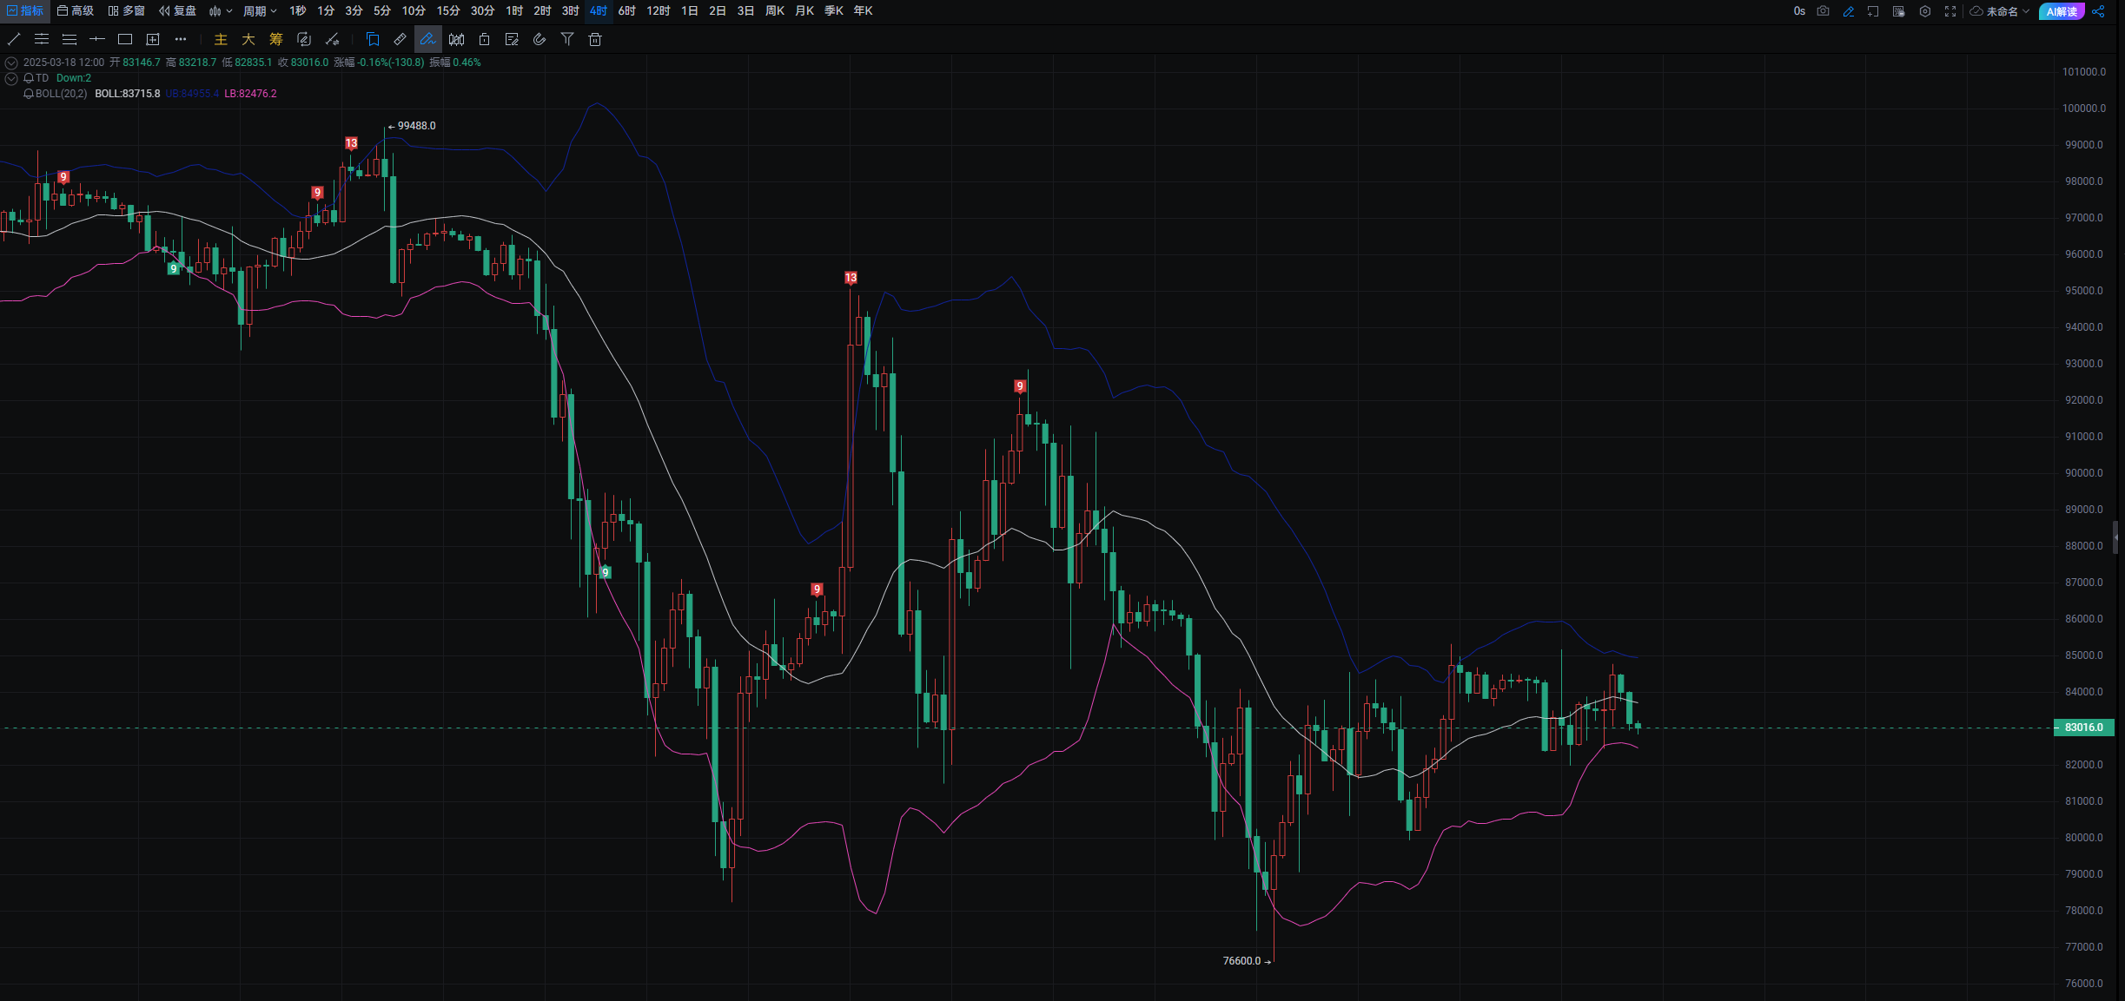
Task: Switch to the 15分 timeframe tab
Action: coord(448,11)
